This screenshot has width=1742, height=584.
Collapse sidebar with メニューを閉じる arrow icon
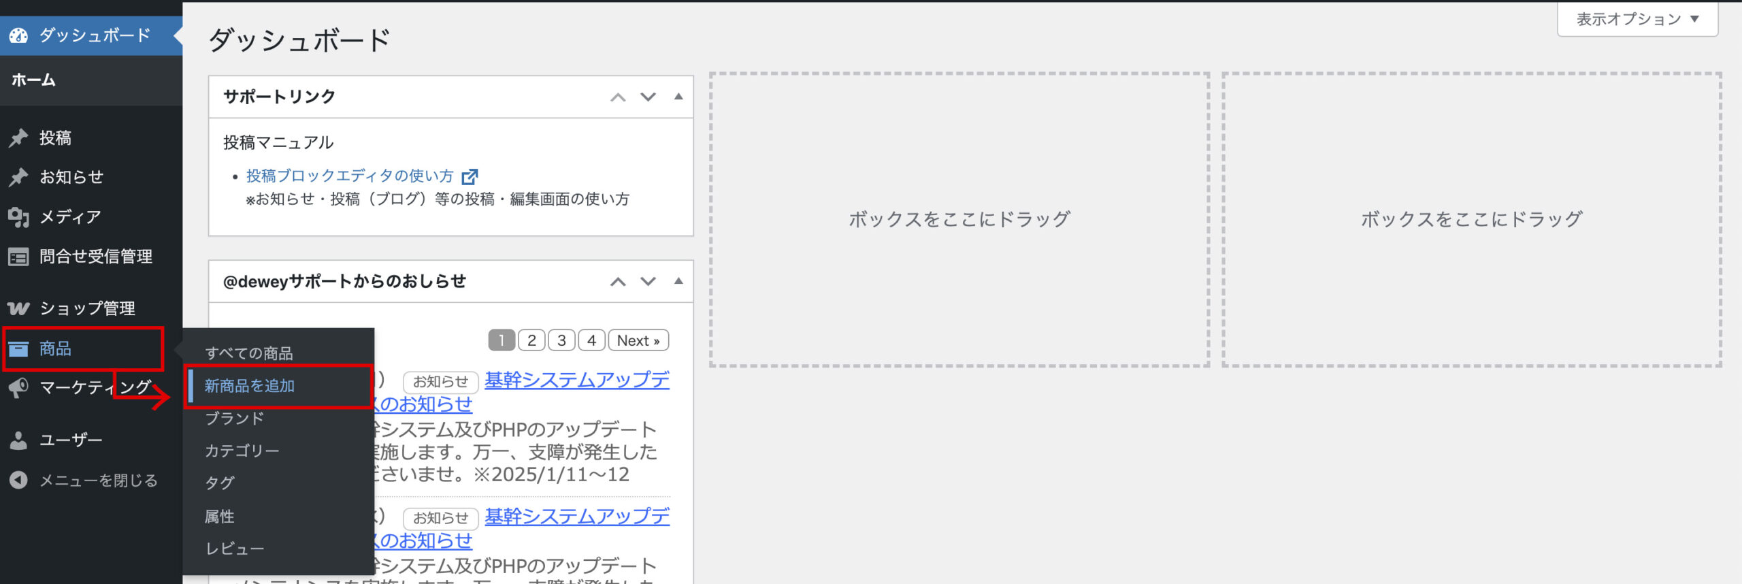18,481
